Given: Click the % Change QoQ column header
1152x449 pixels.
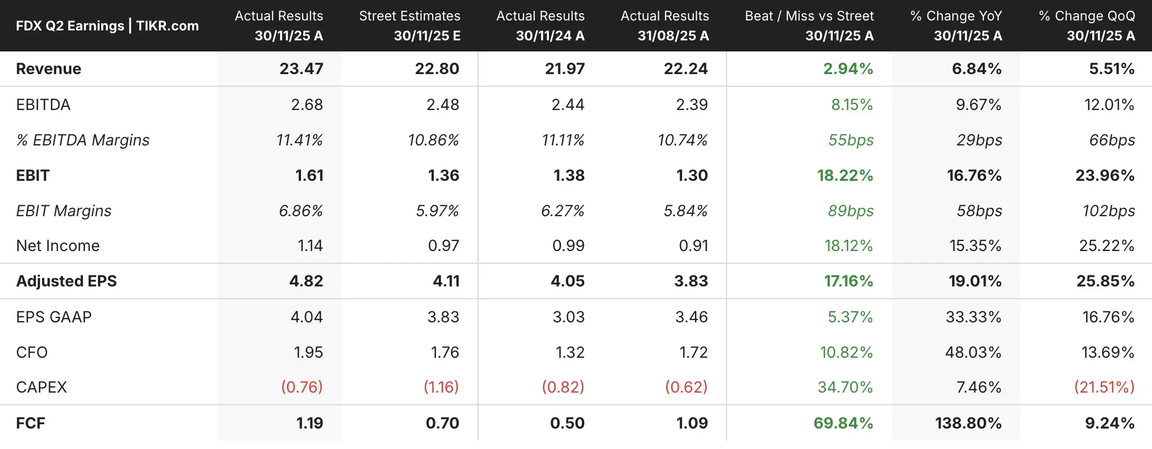Looking at the screenshot, I should pos(1087,26).
